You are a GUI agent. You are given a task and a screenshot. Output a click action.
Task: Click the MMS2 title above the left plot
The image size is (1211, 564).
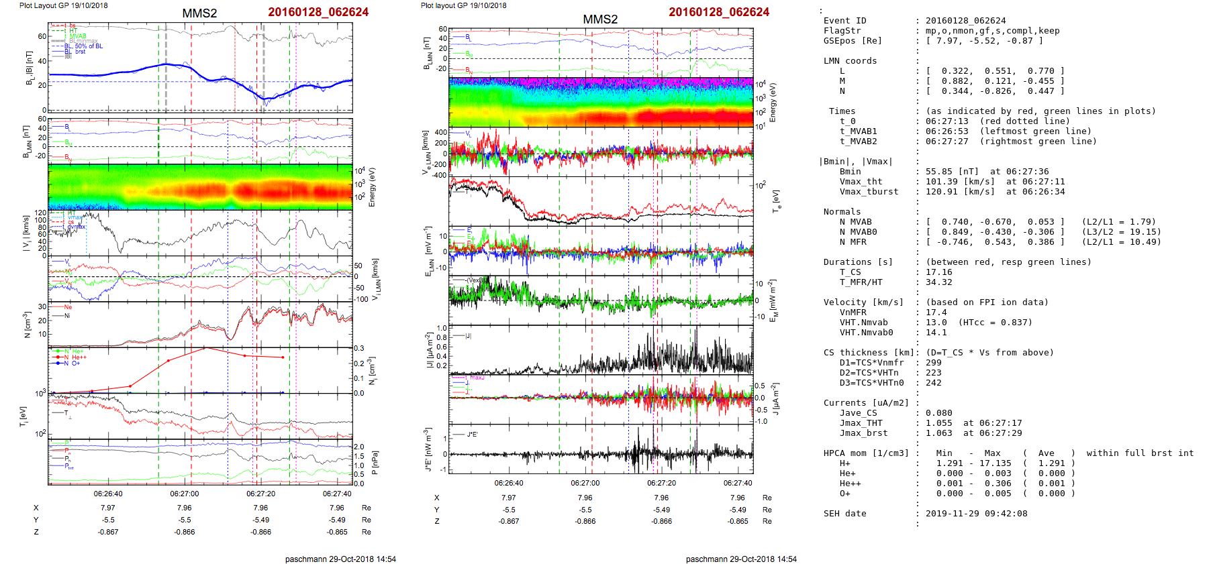pos(199,13)
